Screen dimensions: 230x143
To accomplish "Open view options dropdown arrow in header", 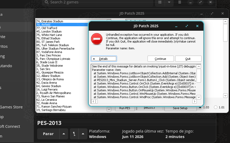I will click(169, 2).
